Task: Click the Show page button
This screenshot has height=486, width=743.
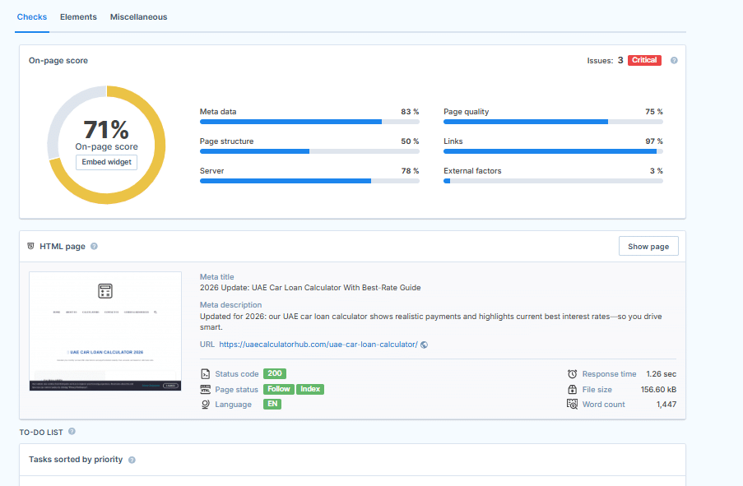Action: (x=648, y=246)
